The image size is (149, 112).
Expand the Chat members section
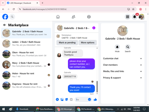pos(122,65)
